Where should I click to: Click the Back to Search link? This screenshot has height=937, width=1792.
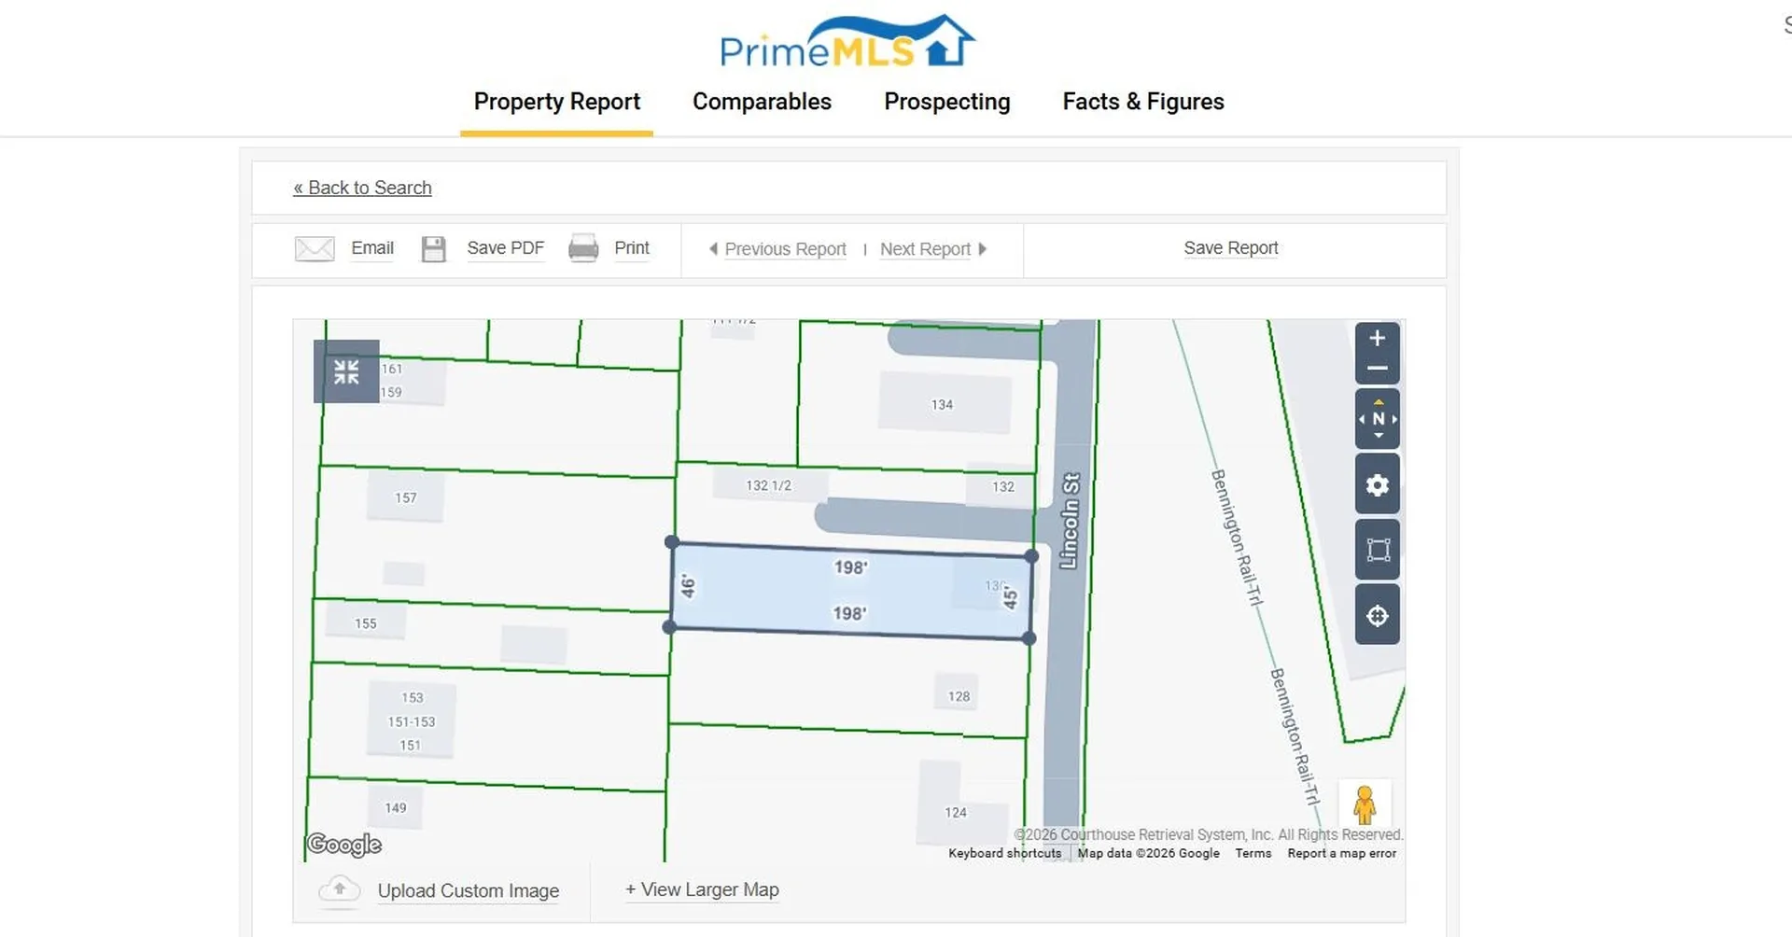click(x=362, y=188)
